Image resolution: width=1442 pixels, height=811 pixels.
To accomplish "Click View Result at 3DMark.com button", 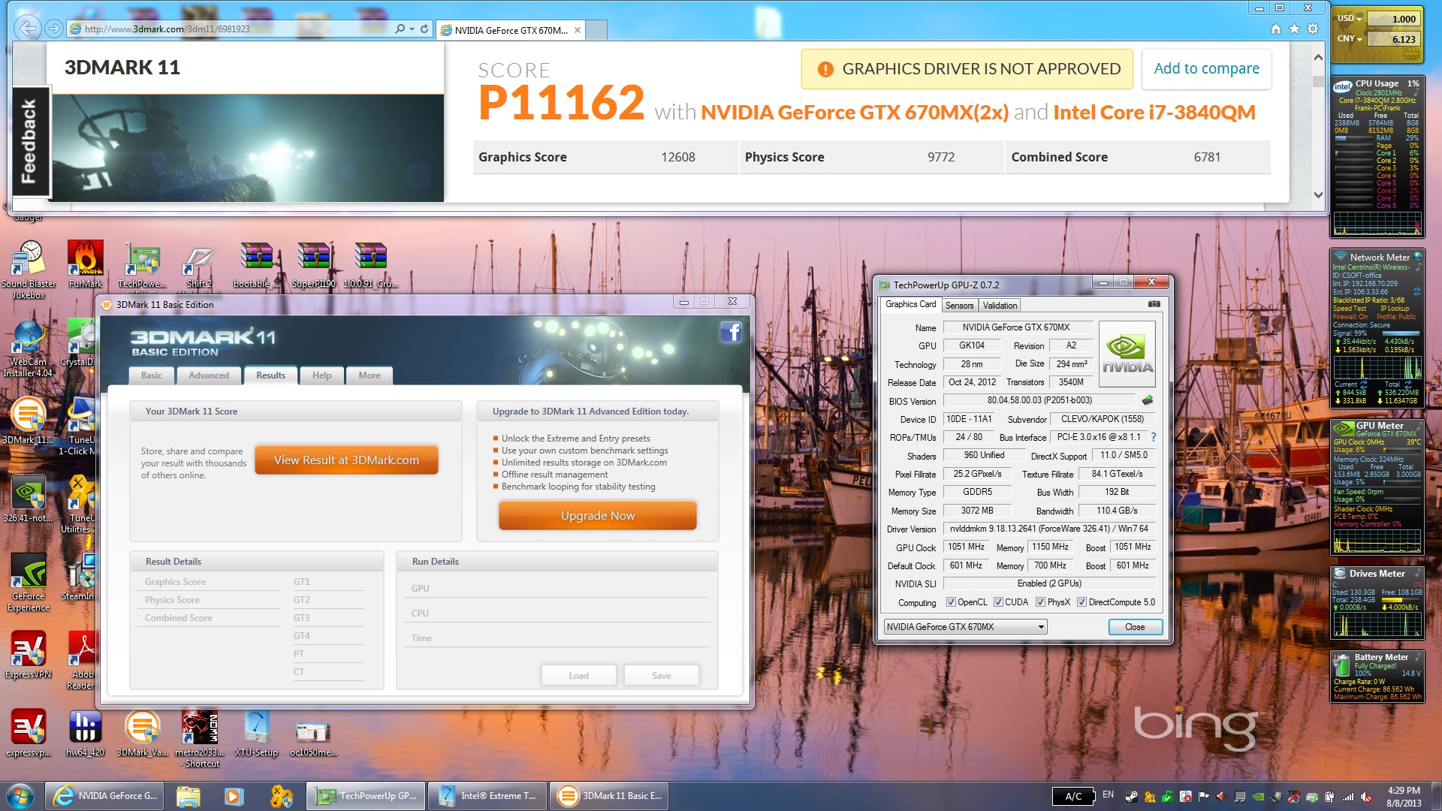I will [346, 460].
